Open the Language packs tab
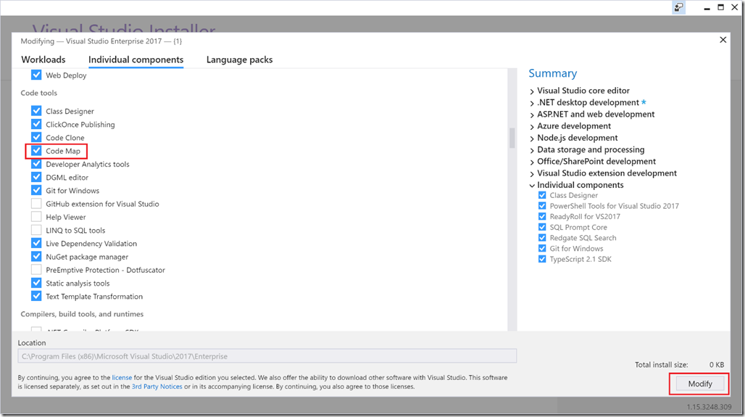 tap(239, 59)
